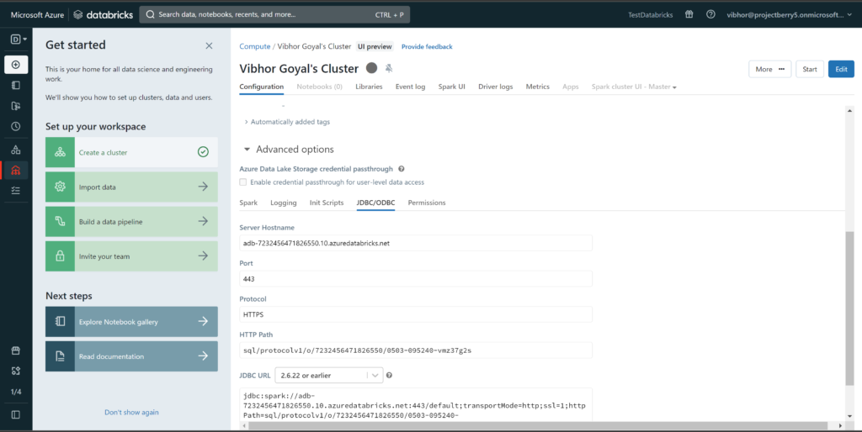This screenshot has width=862, height=432.
Task: Click the Invite your team arrow
Action: coord(203,256)
